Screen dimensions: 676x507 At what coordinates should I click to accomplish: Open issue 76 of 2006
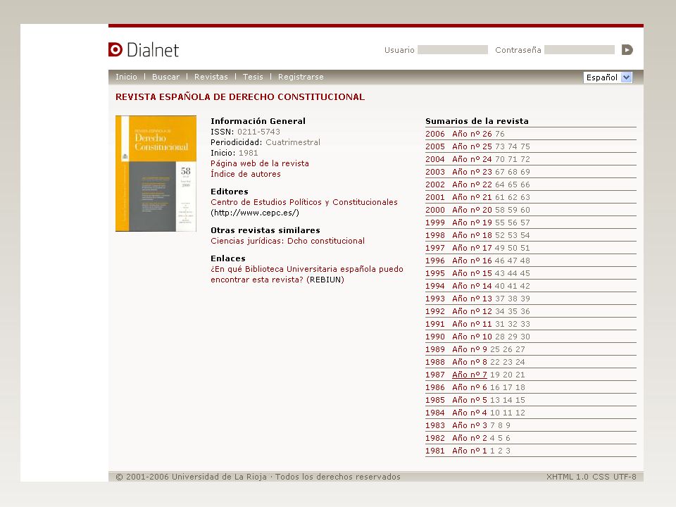(x=500, y=134)
